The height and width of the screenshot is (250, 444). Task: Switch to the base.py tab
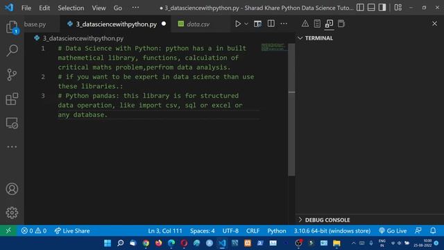click(x=35, y=24)
